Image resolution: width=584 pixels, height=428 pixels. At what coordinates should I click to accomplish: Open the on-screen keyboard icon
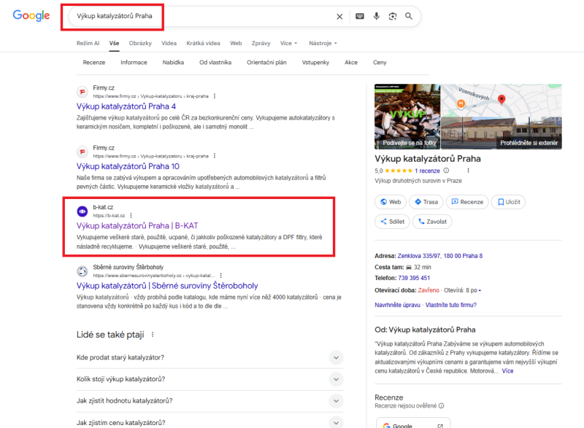point(359,16)
